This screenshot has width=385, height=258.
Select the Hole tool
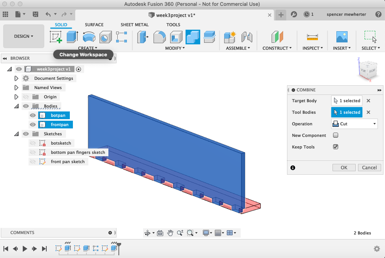[106, 37]
